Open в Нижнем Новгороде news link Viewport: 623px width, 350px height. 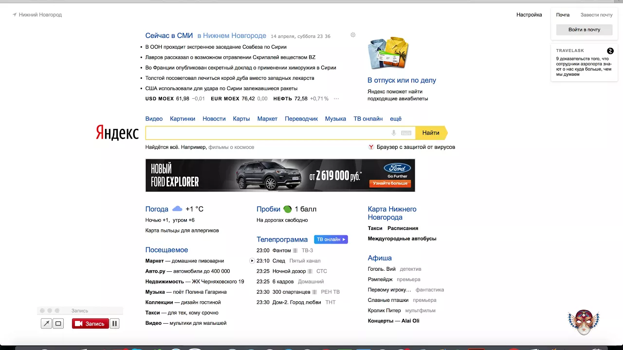pyautogui.click(x=232, y=35)
